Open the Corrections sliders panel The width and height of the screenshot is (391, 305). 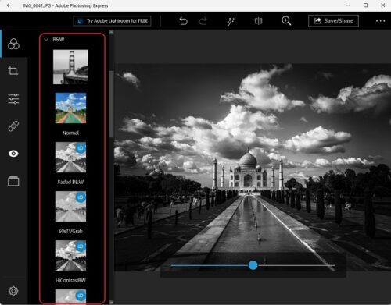tap(13, 99)
